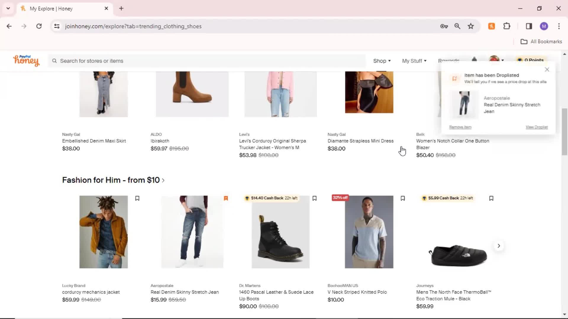Click scrollbar down arrow
Image resolution: width=568 pixels, height=319 pixels.
[564, 314]
